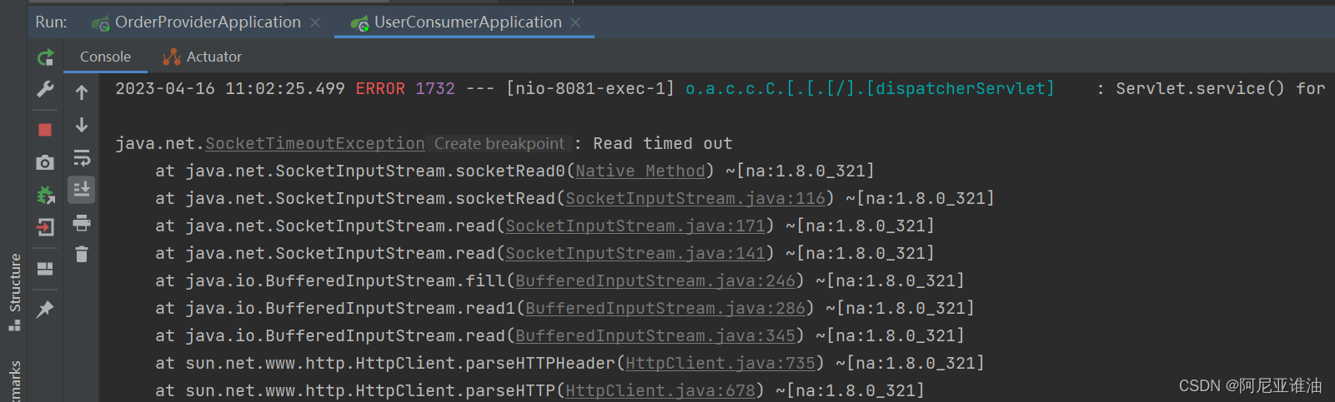Open BufferedInputStream.java:246 source link
1335x402 pixels.
(655, 280)
